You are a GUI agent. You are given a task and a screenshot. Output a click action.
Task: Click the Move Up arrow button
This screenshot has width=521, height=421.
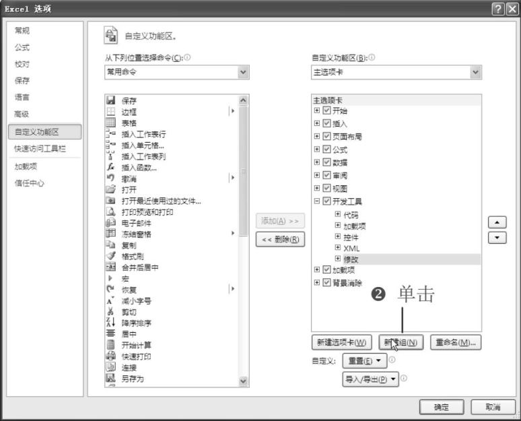tap(497, 222)
